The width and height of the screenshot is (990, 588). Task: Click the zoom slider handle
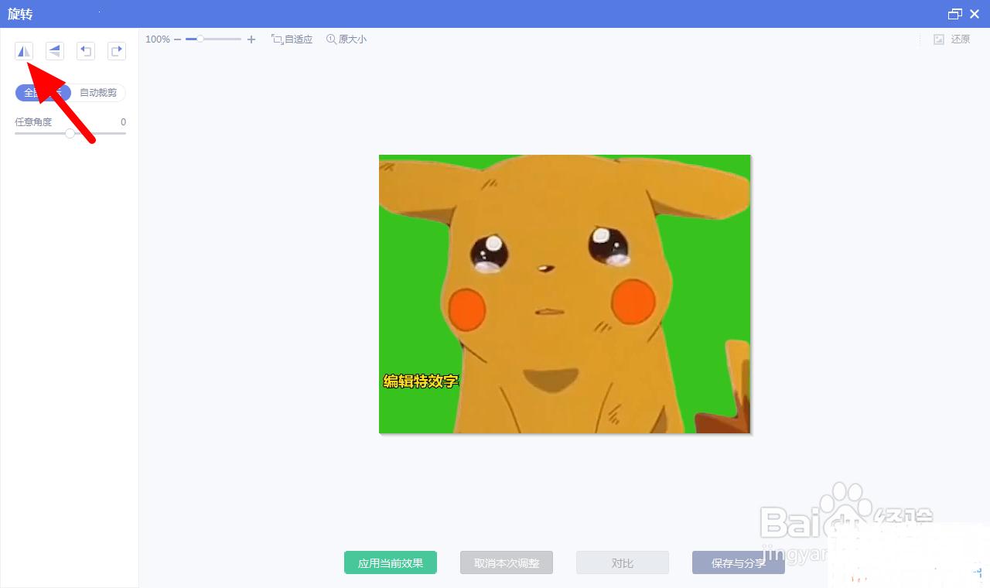point(200,39)
